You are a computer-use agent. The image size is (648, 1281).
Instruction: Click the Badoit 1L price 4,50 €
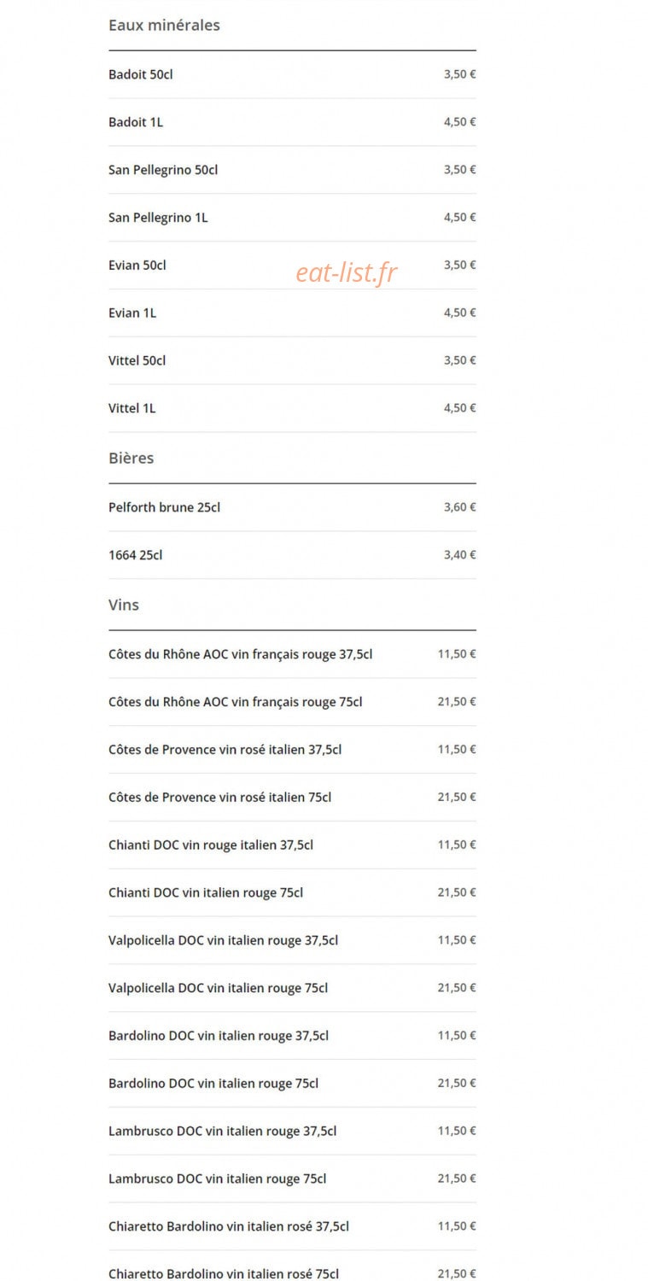click(459, 122)
